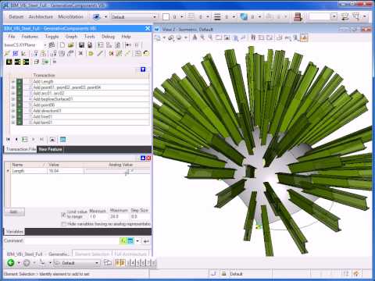Step back one transaction
Viewport: 375px width, 281px height.
pos(16,140)
